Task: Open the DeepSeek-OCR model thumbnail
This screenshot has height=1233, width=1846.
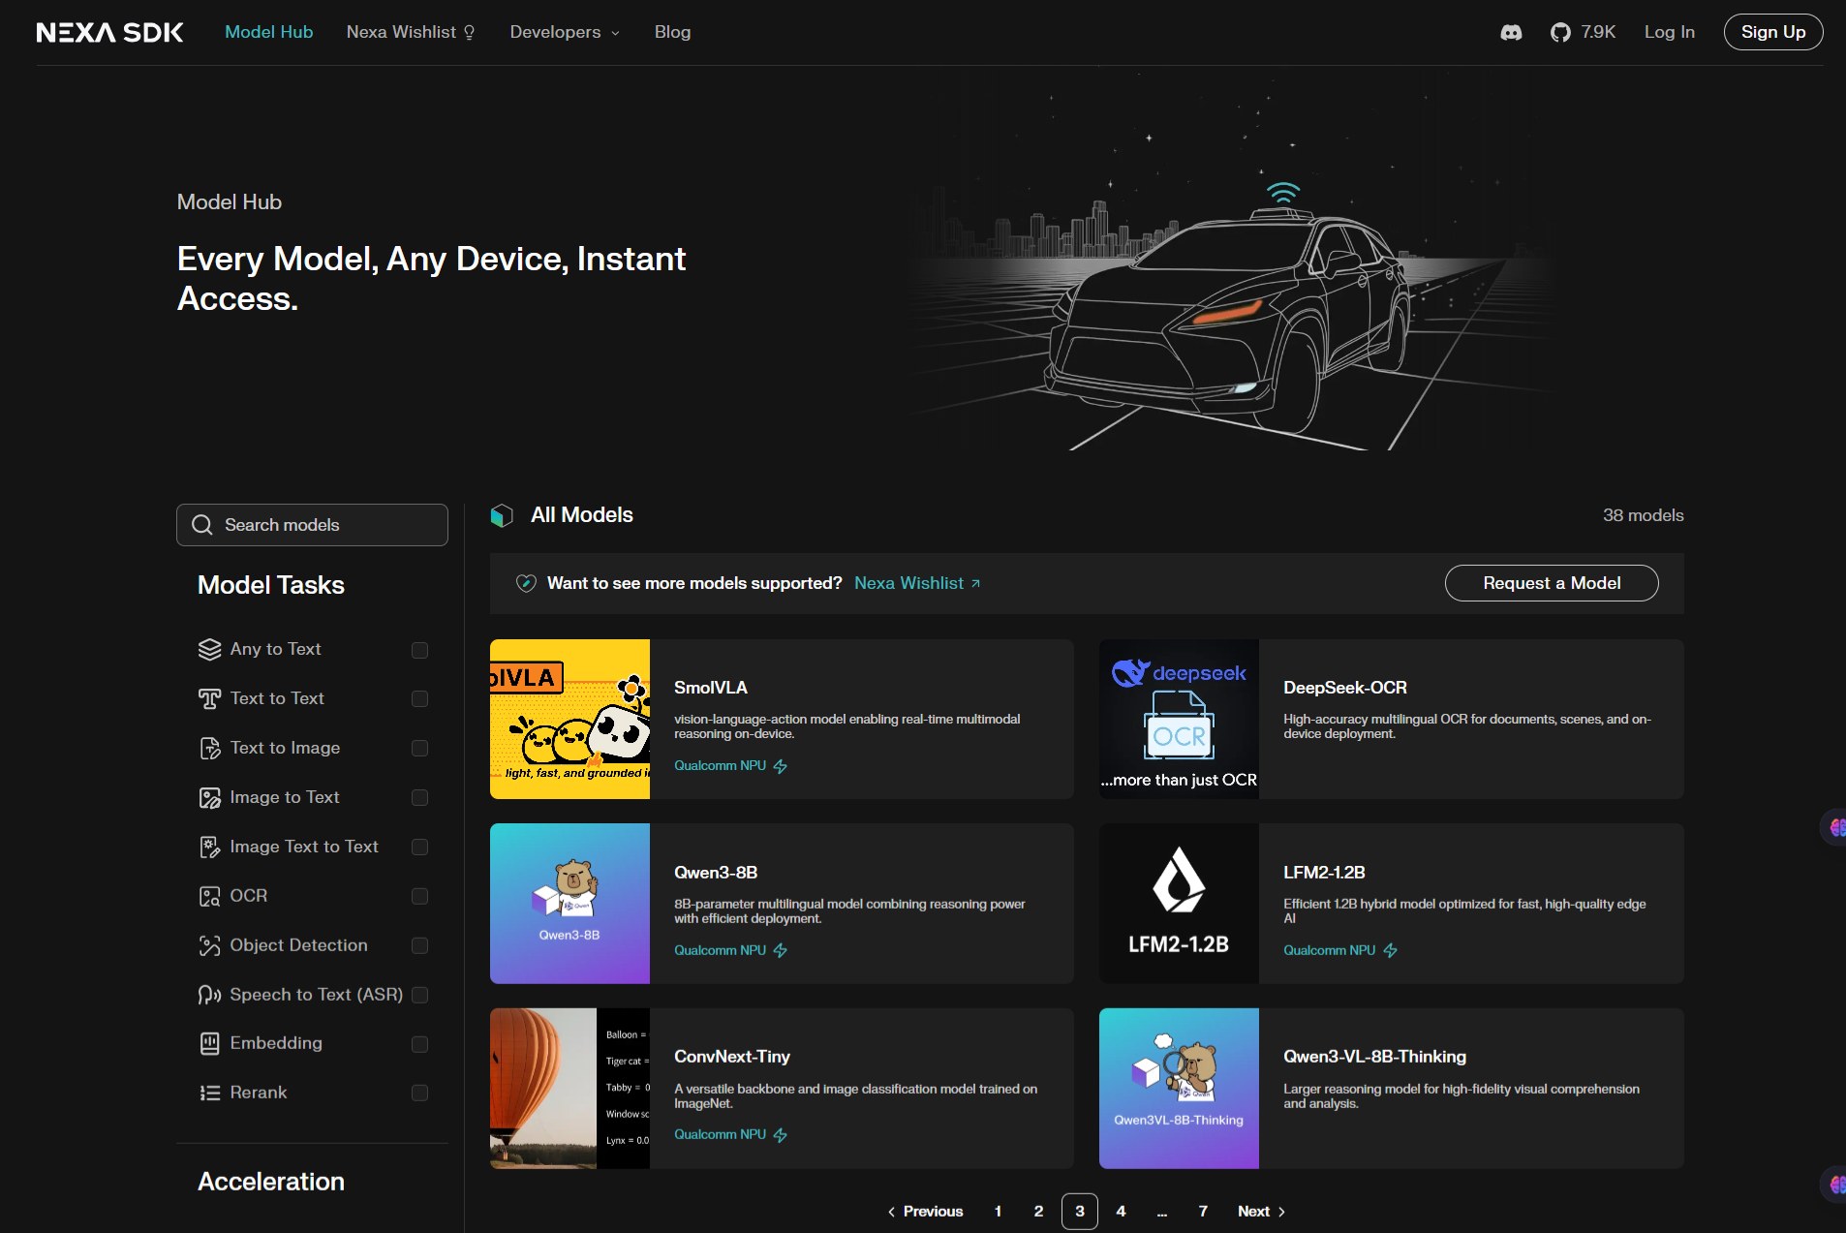Action: coord(1179,719)
